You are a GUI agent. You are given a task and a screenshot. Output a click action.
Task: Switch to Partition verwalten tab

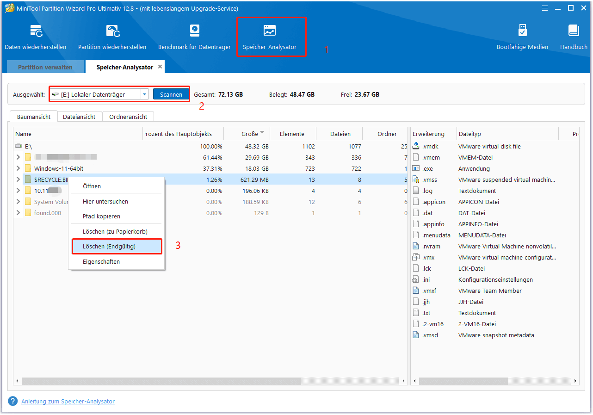[x=45, y=67]
